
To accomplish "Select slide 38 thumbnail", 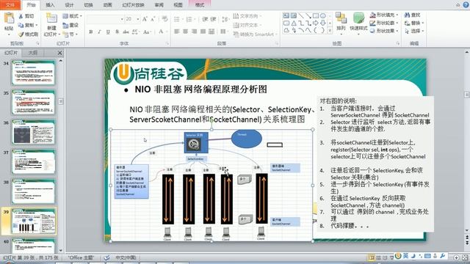I will (34, 191).
